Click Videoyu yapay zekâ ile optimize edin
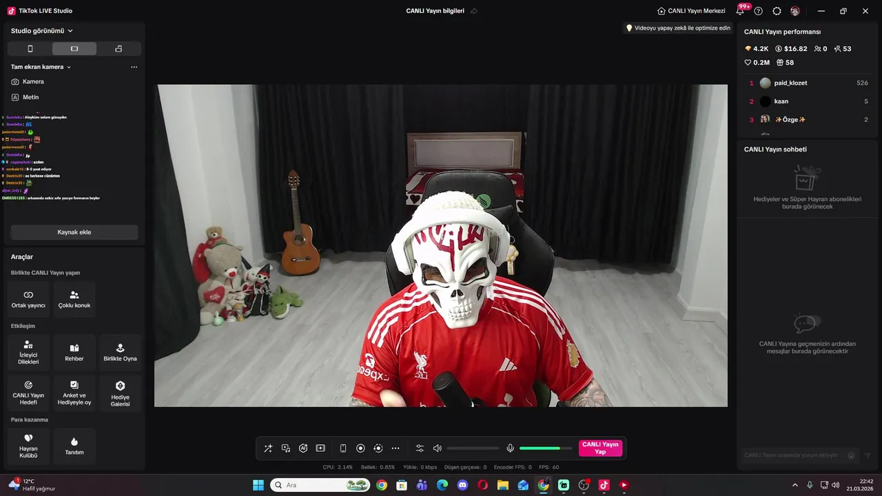882x496 pixels. click(677, 28)
